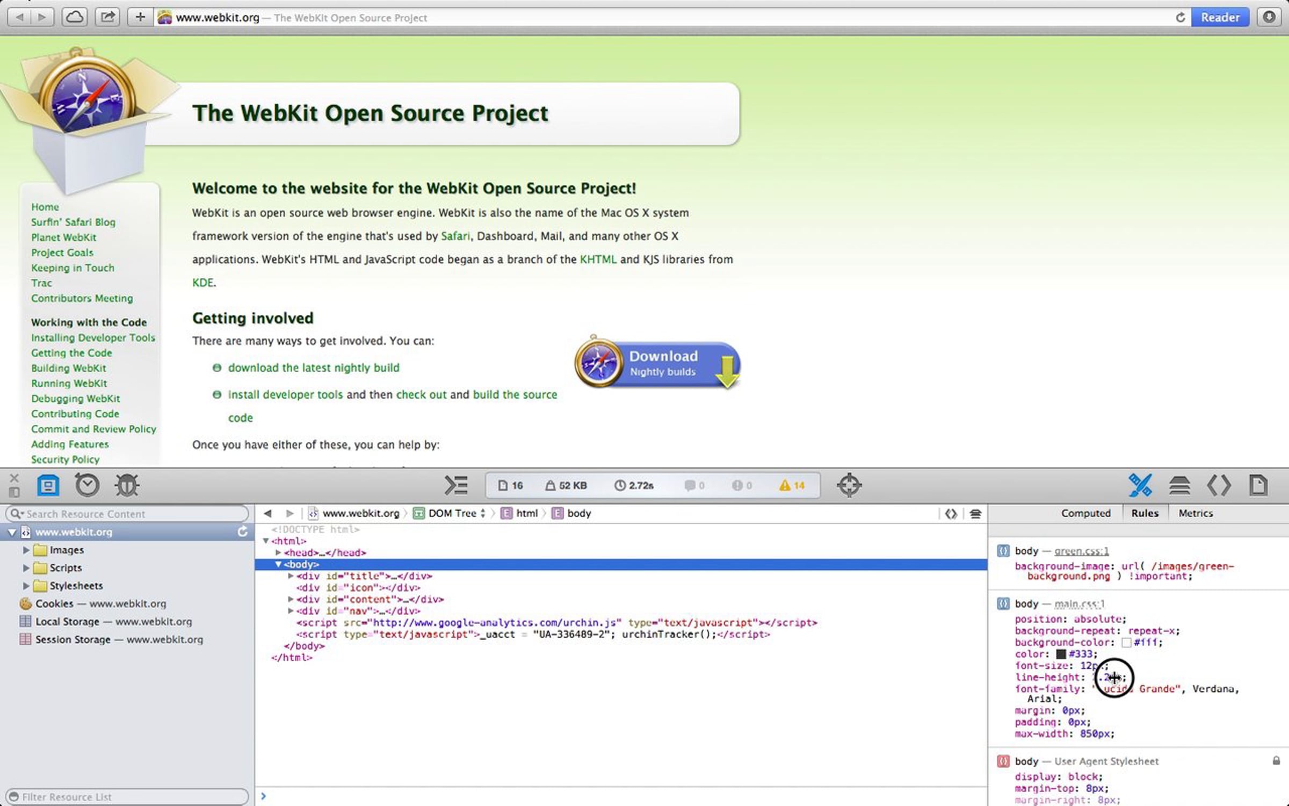Open the DOM Tree path dropdown
This screenshot has width=1289, height=806.
pyautogui.click(x=450, y=513)
